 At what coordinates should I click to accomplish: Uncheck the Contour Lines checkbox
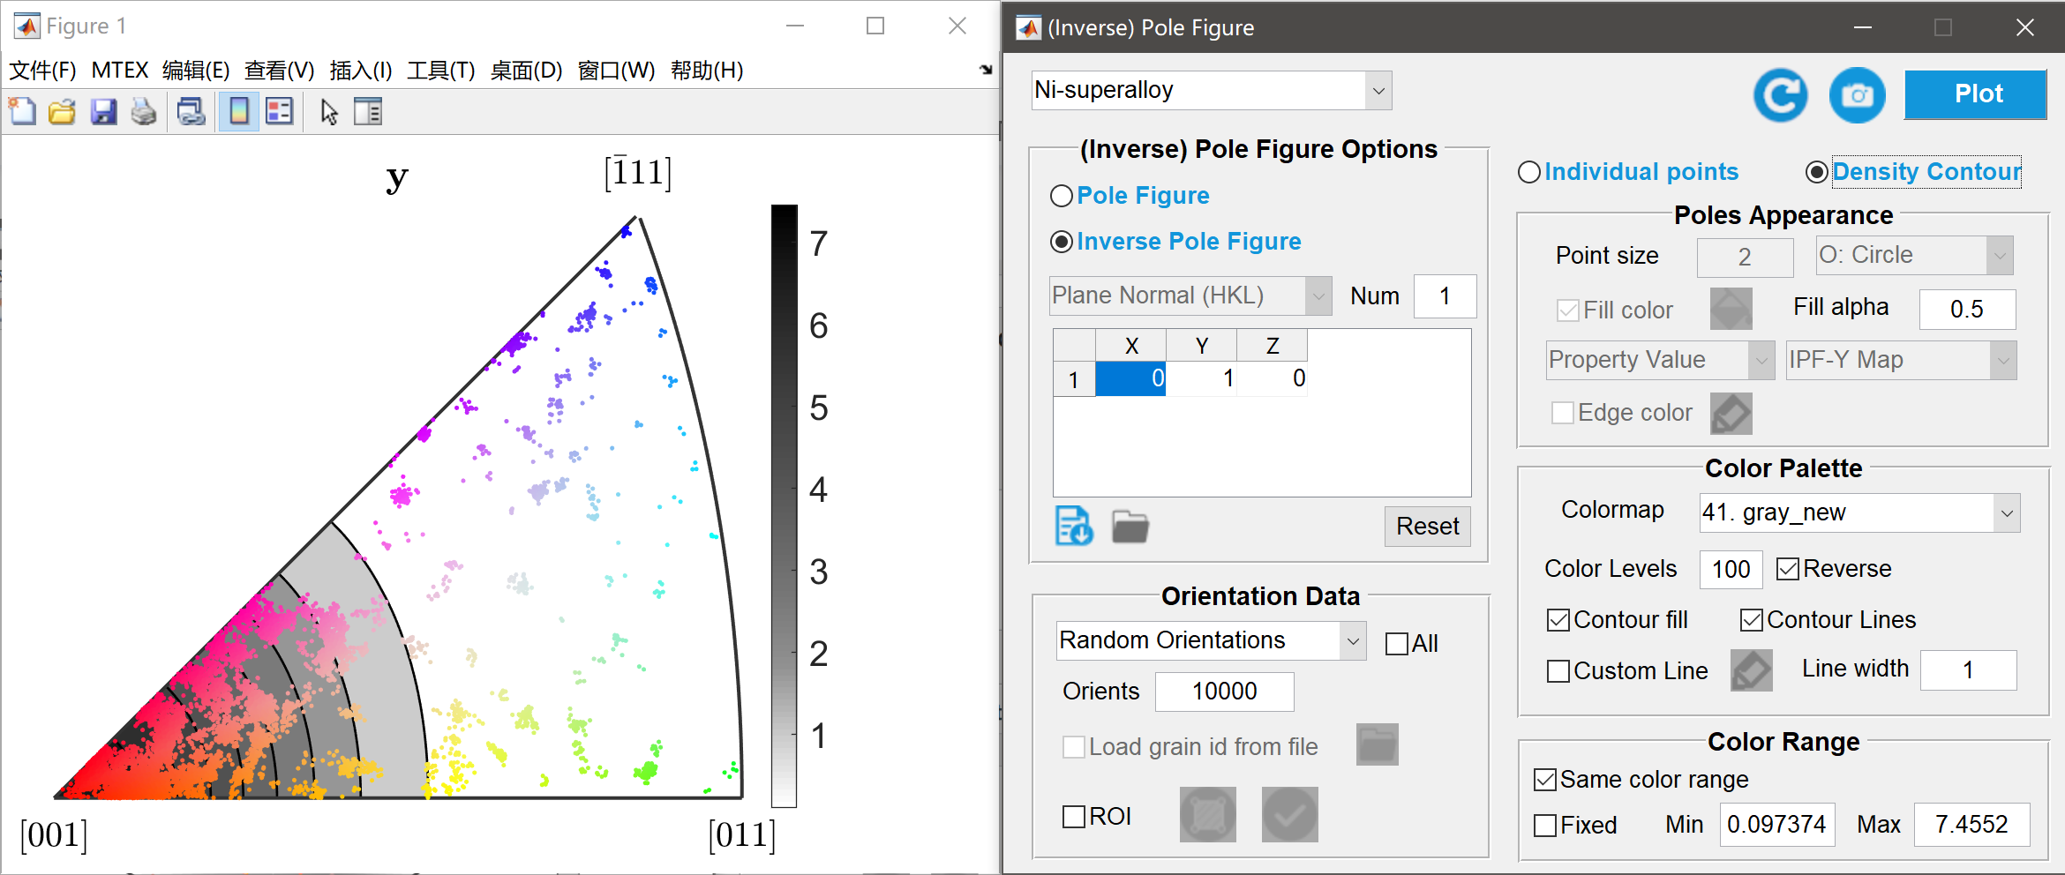pos(1752,620)
